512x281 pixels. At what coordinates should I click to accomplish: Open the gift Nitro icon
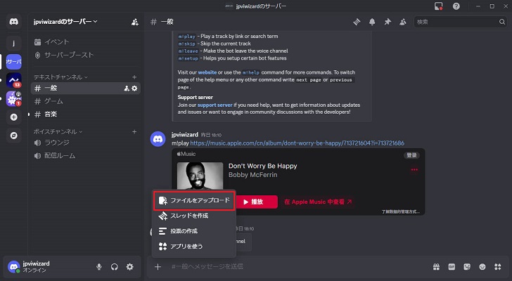[x=436, y=267]
